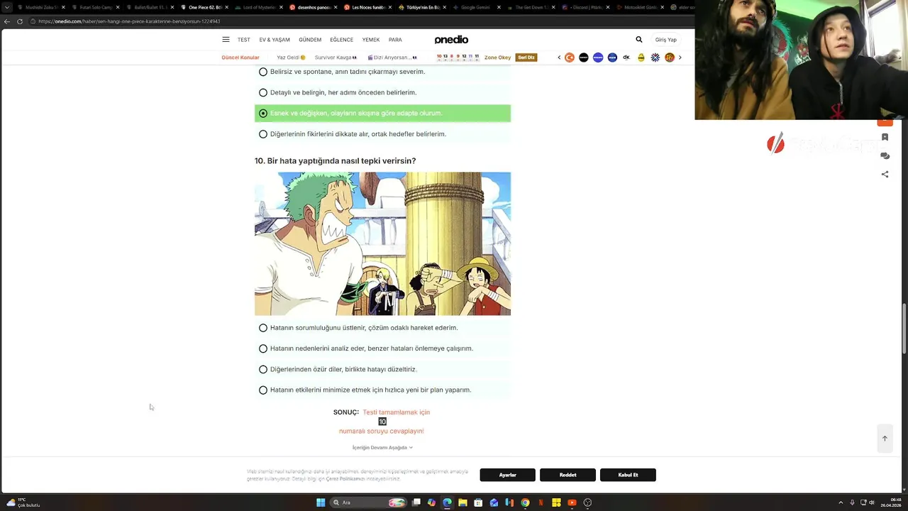Viewport: 908px width, 511px height.
Task: Open Microsoft Store in taskbar
Action: point(478,502)
